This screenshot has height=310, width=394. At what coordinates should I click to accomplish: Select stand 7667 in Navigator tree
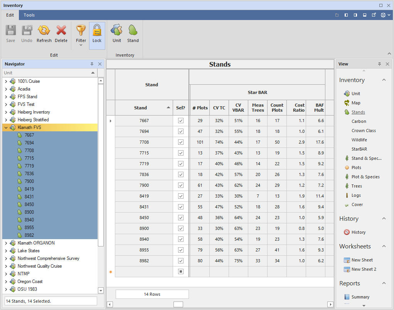[29, 135]
